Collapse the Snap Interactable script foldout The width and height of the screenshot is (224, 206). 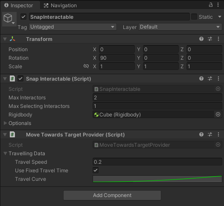[5, 78]
